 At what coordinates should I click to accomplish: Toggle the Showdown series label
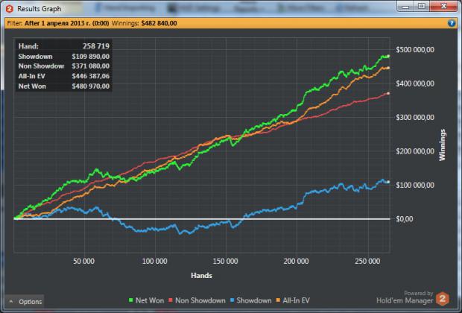254,300
